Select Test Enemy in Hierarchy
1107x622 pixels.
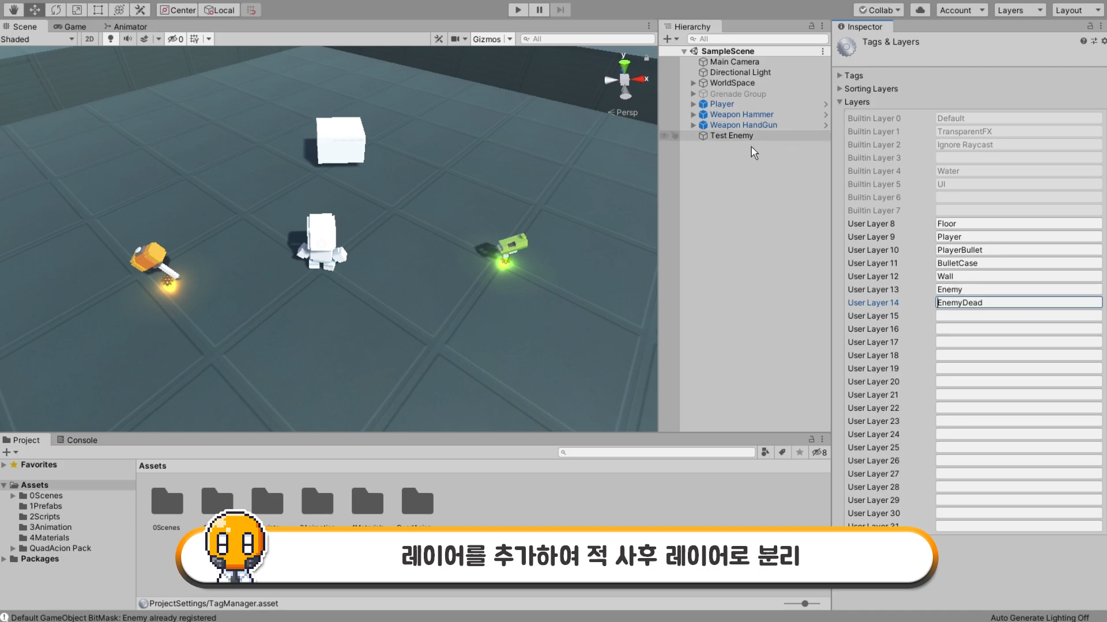point(731,135)
